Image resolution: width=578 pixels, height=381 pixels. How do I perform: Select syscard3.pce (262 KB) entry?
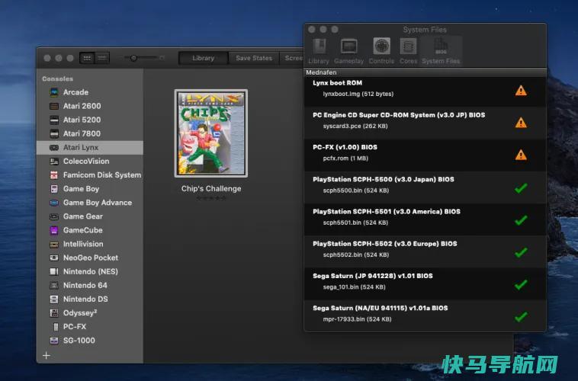[355, 126]
